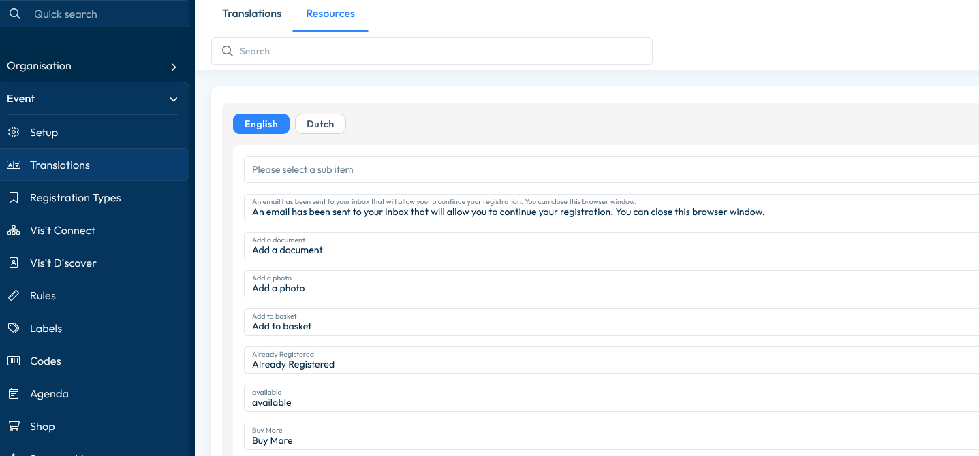Screen dimensions: 979x456
Task: Open Codes via barcode icon
Action: coord(14,361)
